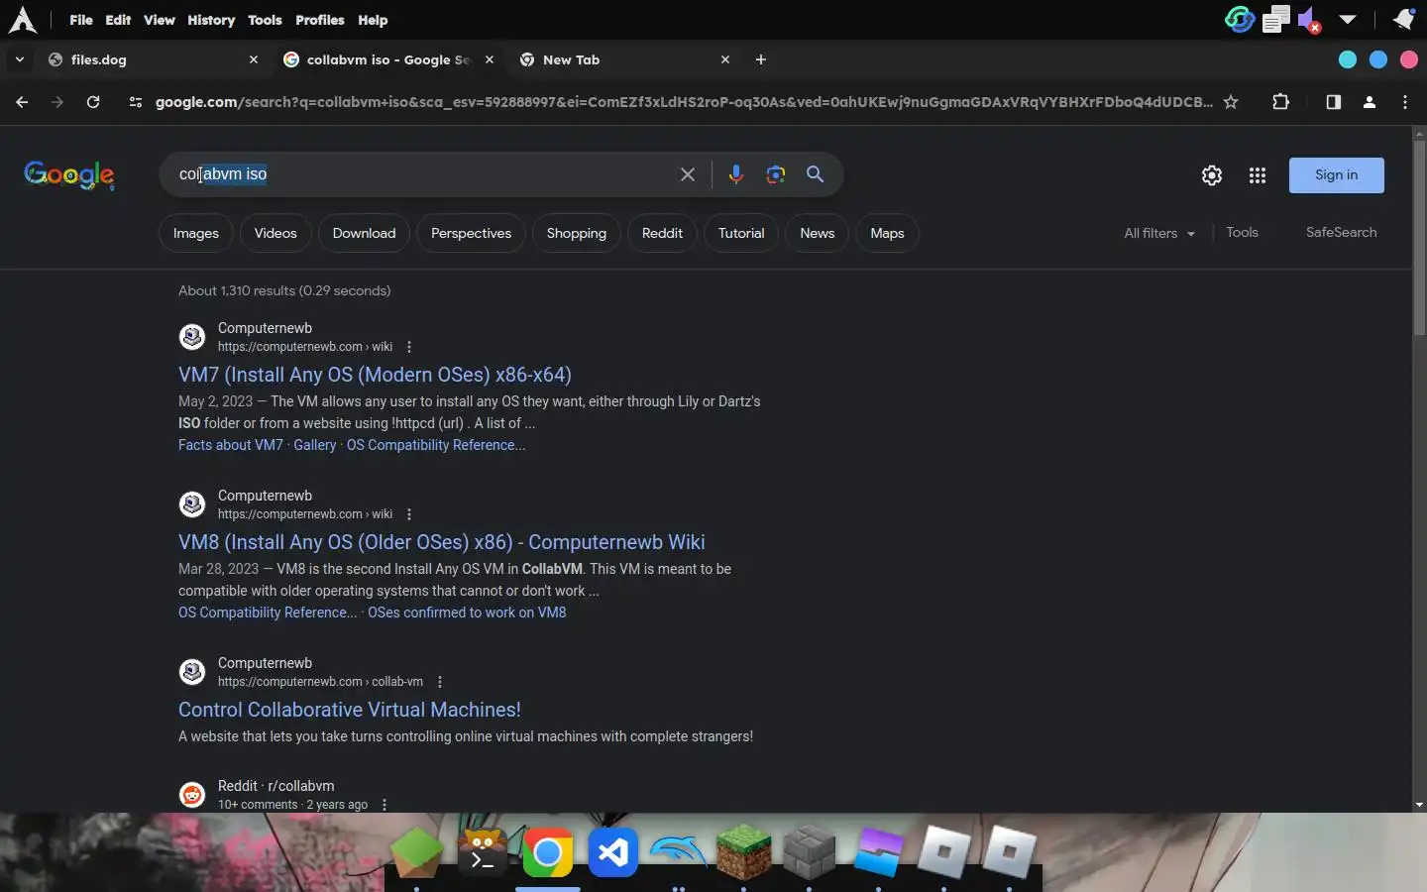This screenshot has height=892, width=1427.
Task: Clear the search box with X
Action: [688, 174]
